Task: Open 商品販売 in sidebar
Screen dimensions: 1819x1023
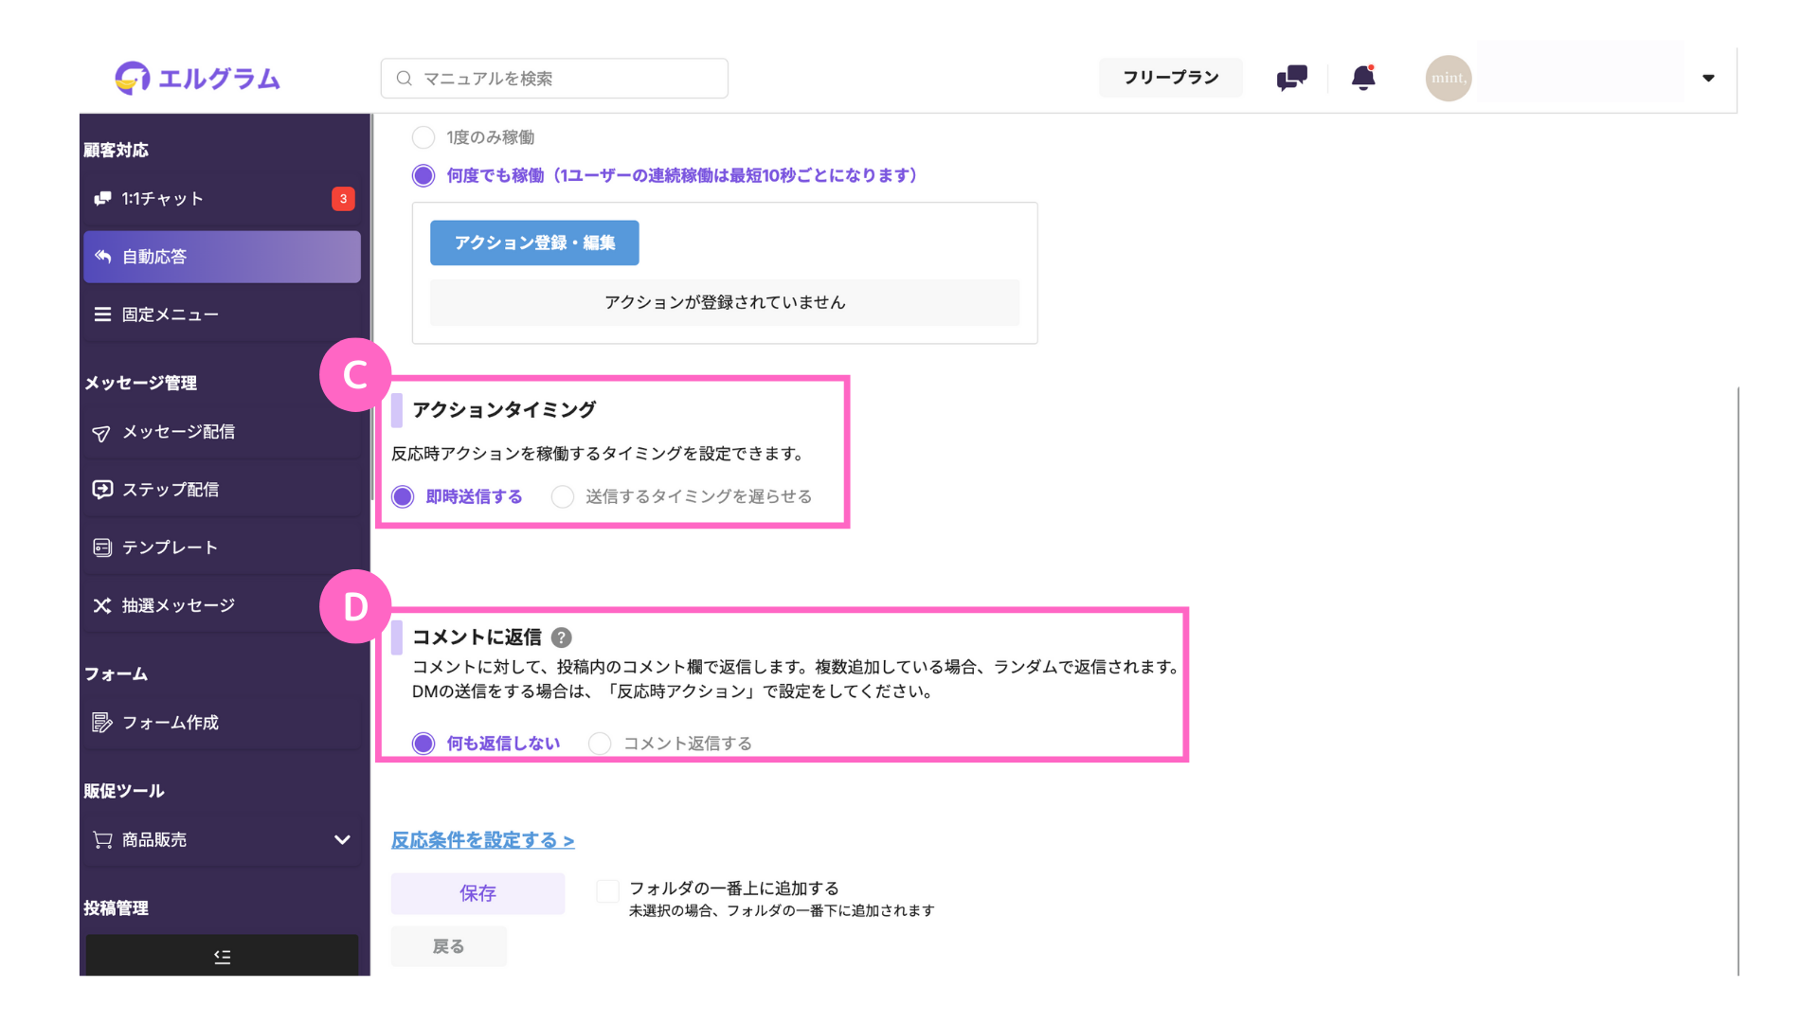Action: (222, 840)
